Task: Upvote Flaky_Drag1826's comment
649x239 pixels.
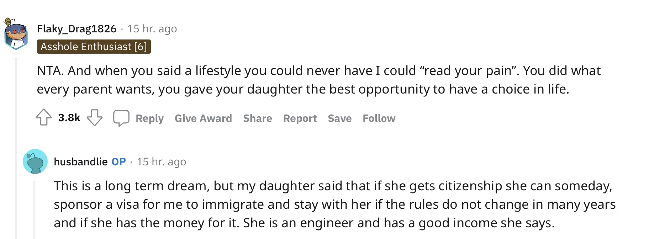Action: pyautogui.click(x=44, y=117)
